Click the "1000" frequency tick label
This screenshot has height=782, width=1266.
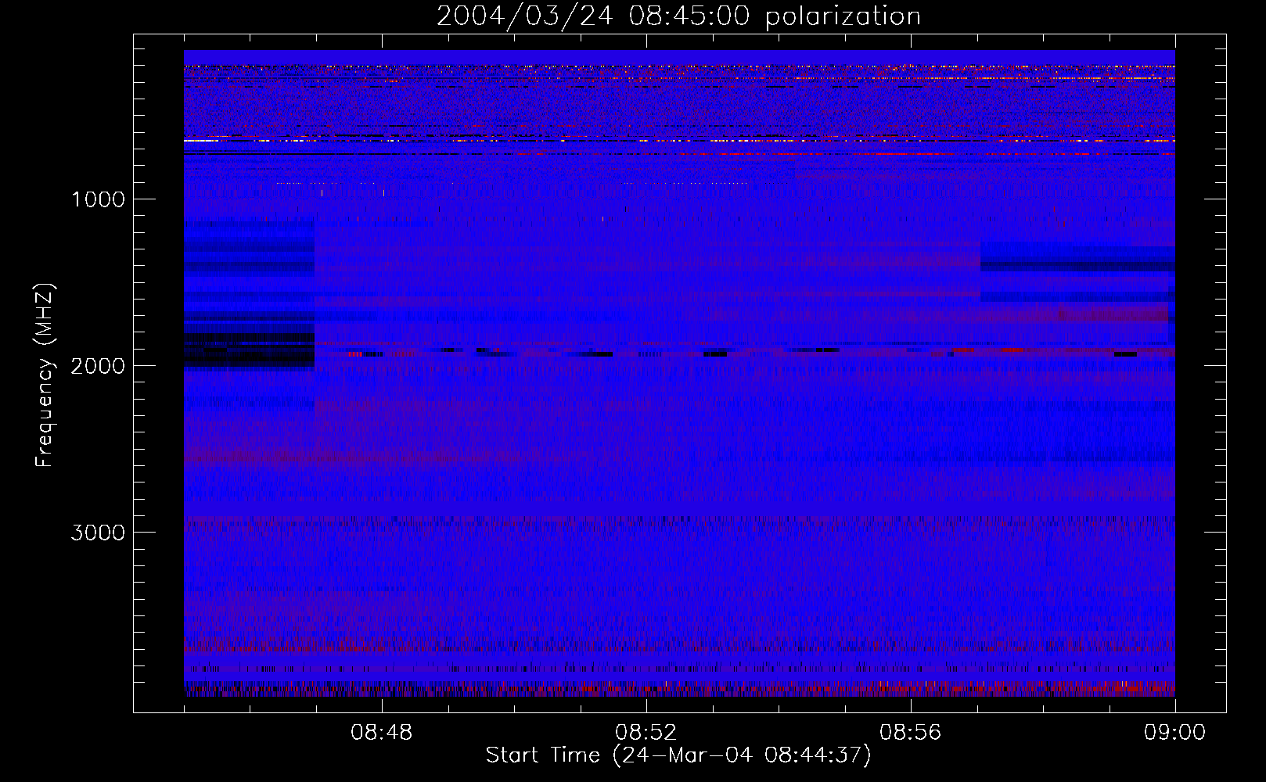tap(98, 199)
